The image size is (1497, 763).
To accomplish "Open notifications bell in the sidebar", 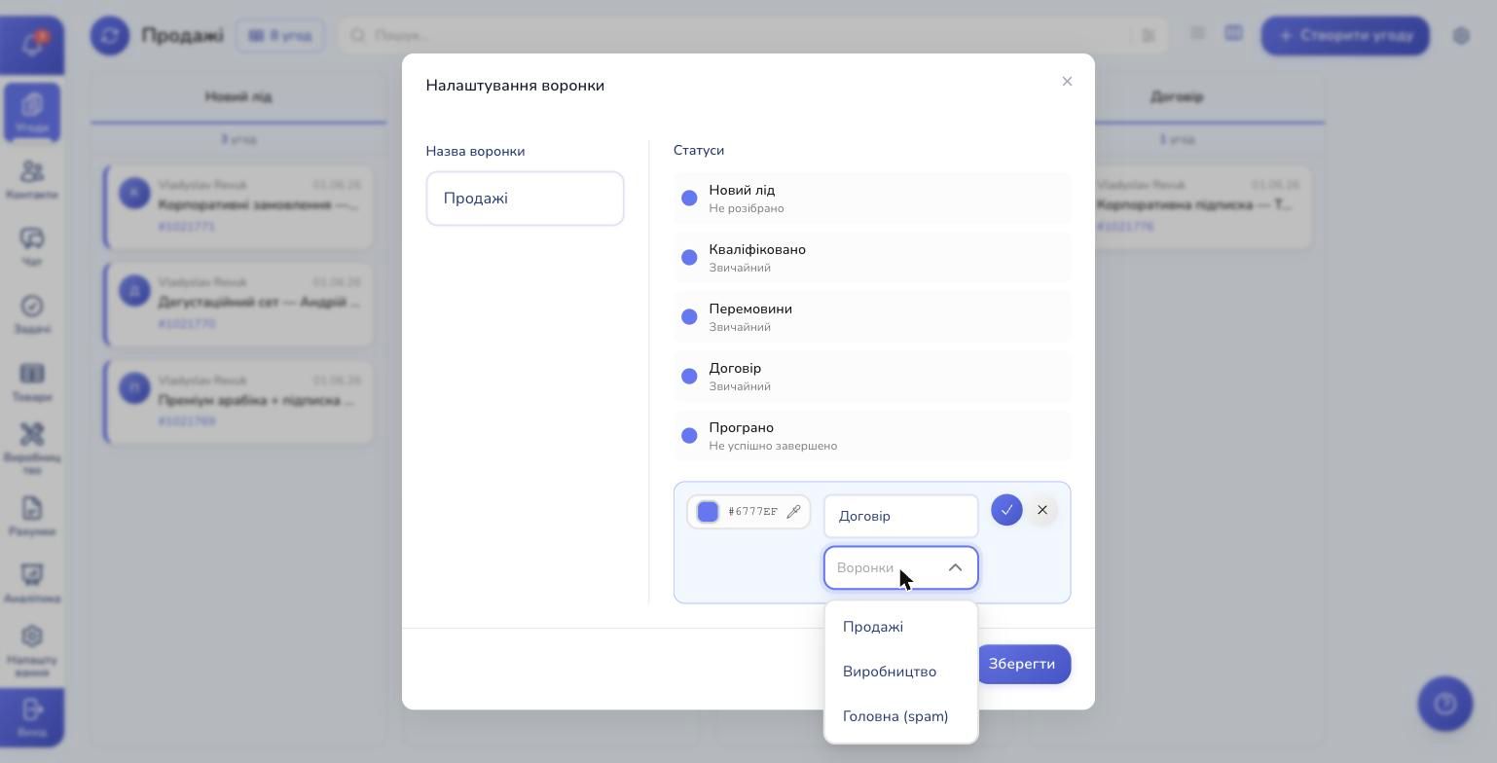I will (x=32, y=44).
